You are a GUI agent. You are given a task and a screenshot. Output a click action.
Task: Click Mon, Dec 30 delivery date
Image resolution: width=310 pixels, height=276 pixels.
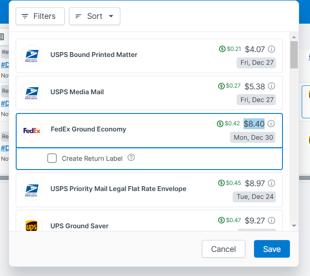click(253, 137)
